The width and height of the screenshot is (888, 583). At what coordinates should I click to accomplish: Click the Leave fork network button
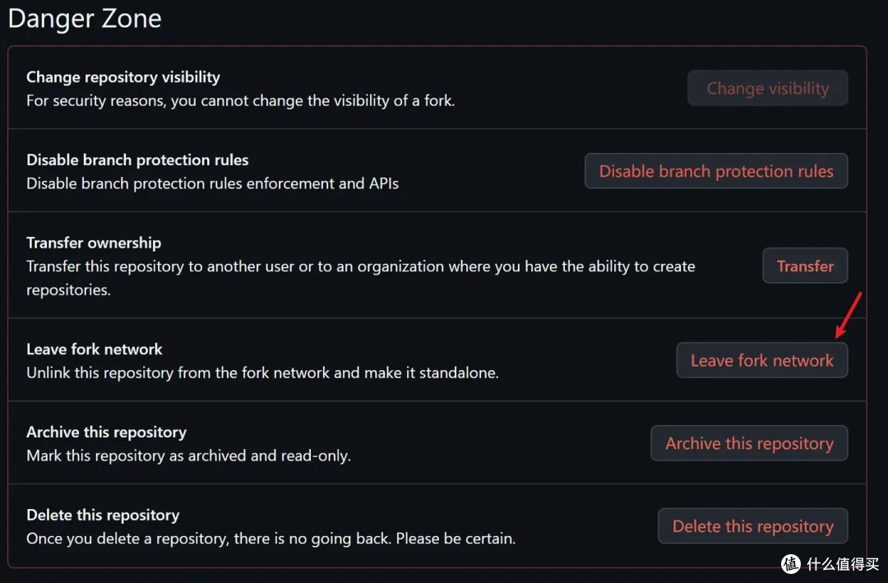pyautogui.click(x=761, y=360)
